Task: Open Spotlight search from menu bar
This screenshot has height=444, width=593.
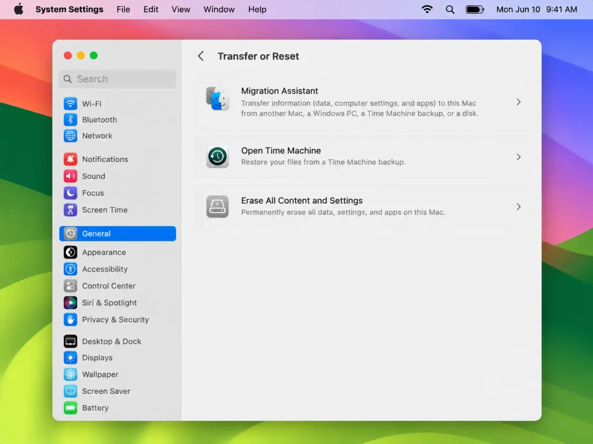Action: pyautogui.click(x=450, y=9)
